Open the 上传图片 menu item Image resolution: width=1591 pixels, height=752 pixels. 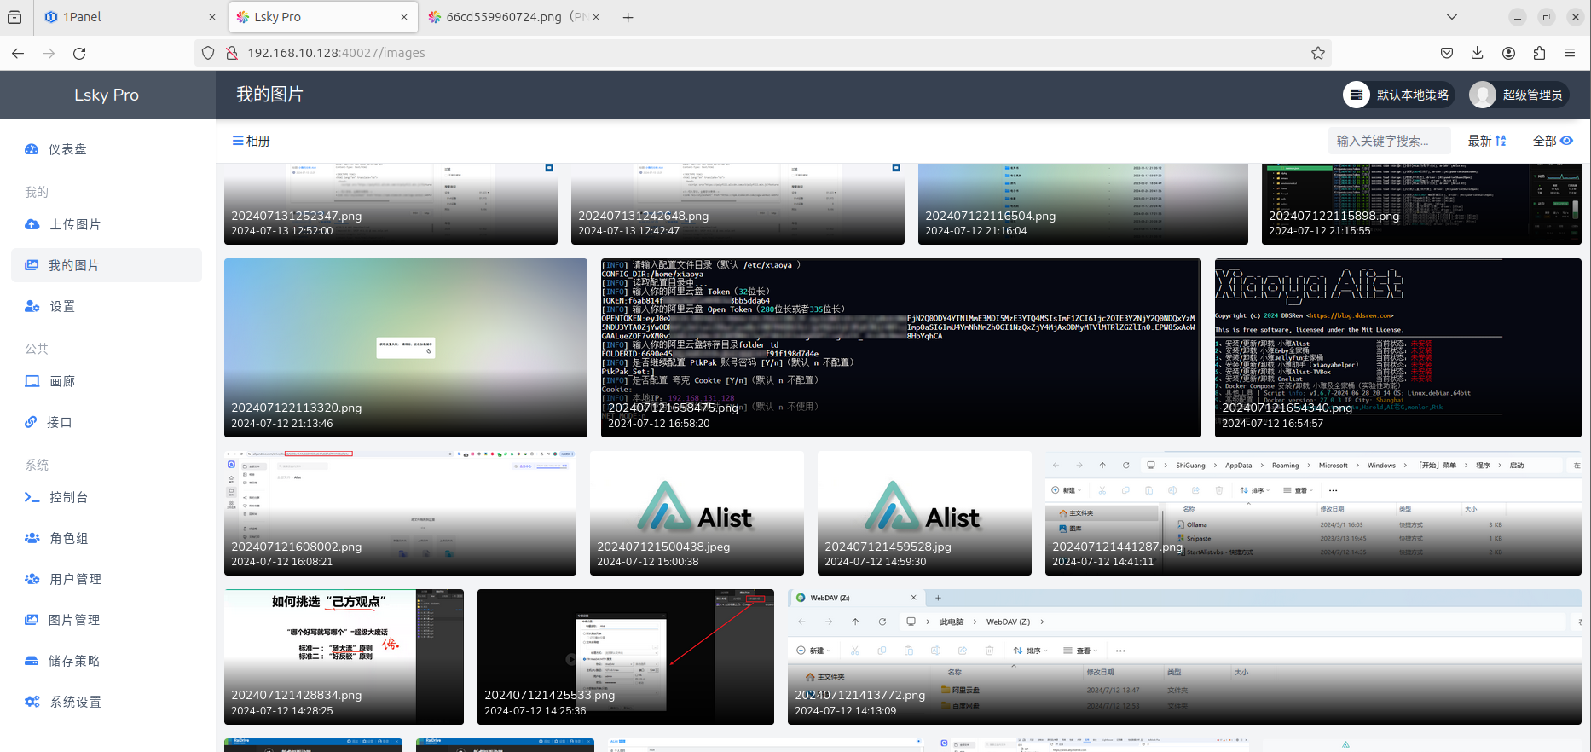tap(107, 224)
